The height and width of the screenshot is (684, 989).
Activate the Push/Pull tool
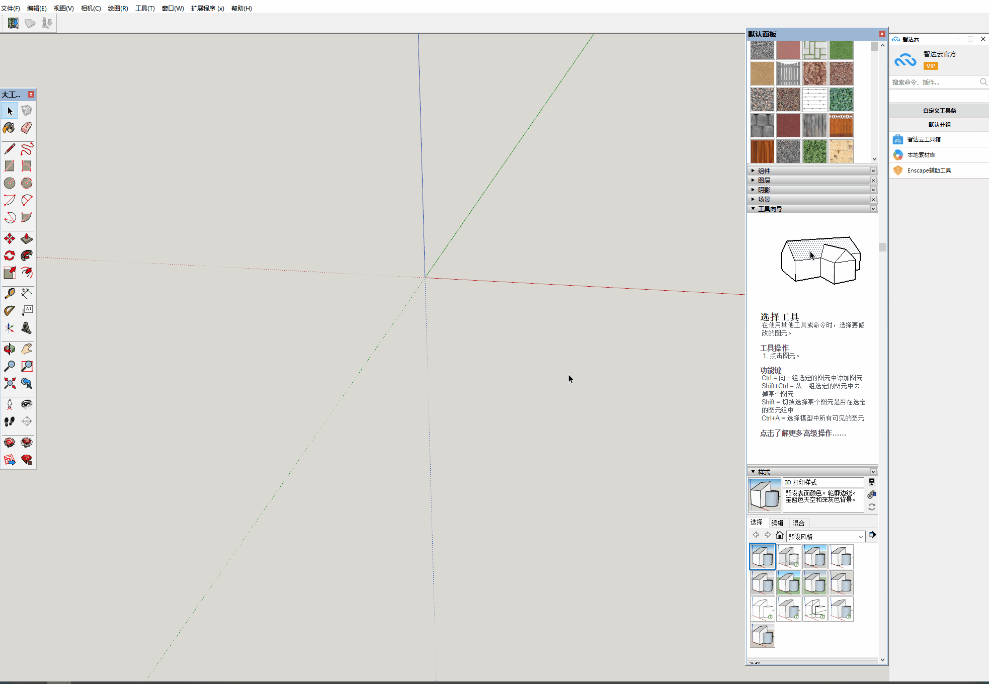tap(27, 238)
